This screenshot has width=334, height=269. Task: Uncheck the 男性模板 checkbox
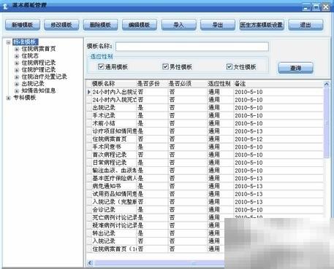pos(165,66)
